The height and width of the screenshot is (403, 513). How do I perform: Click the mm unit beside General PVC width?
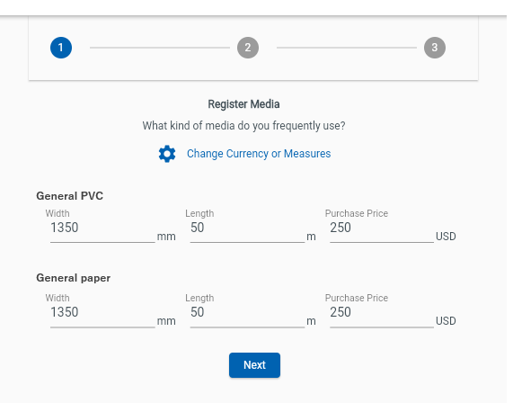166,237
